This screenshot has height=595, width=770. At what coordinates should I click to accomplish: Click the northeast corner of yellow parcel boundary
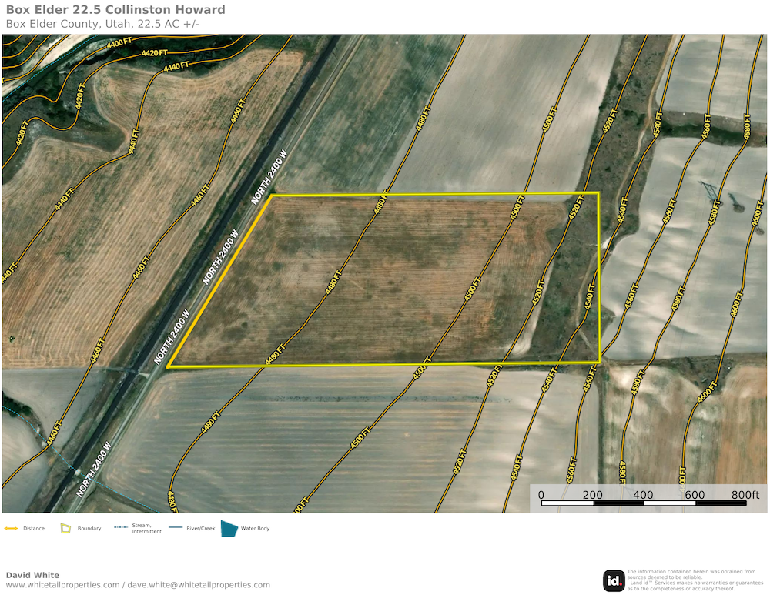pyautogui.click(x=598, y=192)
